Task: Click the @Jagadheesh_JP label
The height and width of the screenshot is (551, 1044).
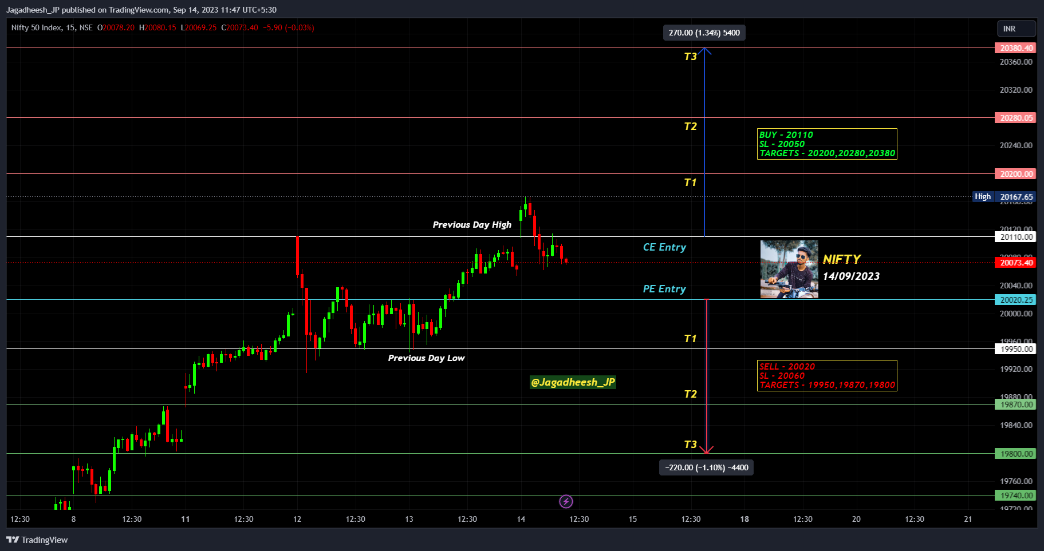Action: pos(573,382)
